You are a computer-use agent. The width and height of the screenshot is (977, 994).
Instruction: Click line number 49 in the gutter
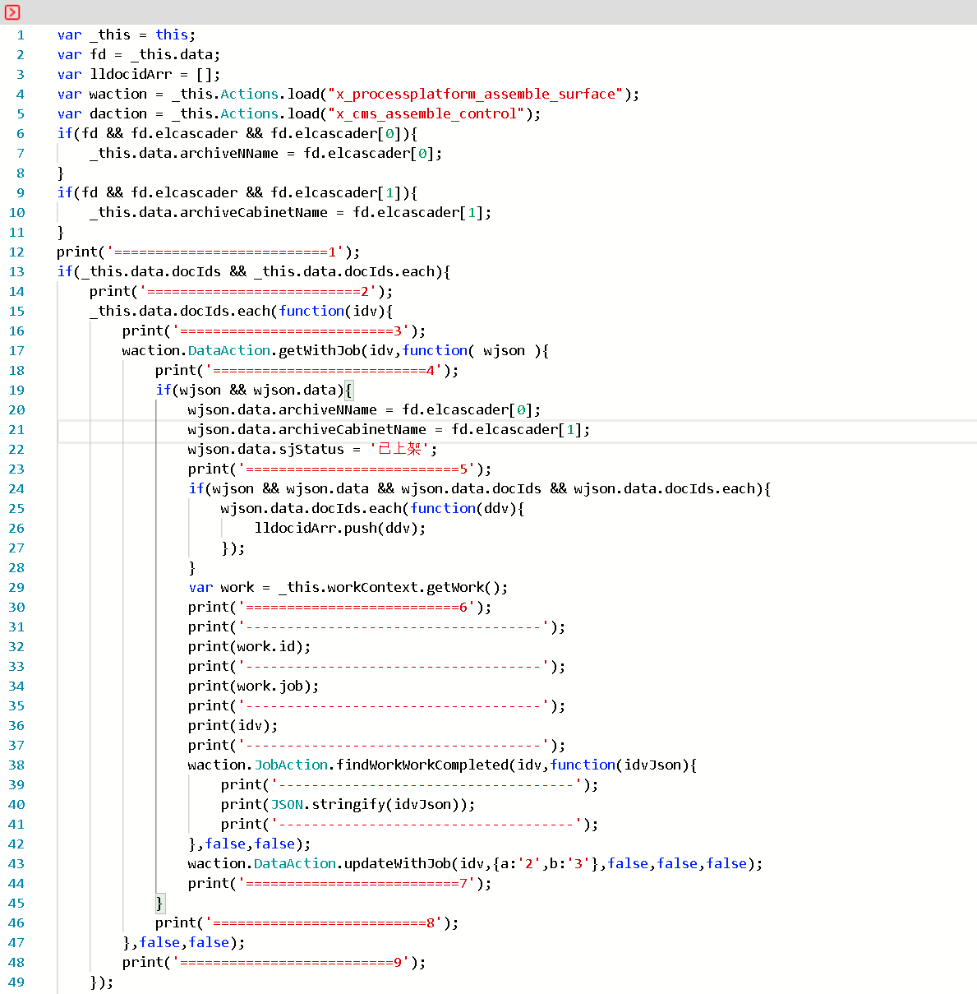point(17,982)
